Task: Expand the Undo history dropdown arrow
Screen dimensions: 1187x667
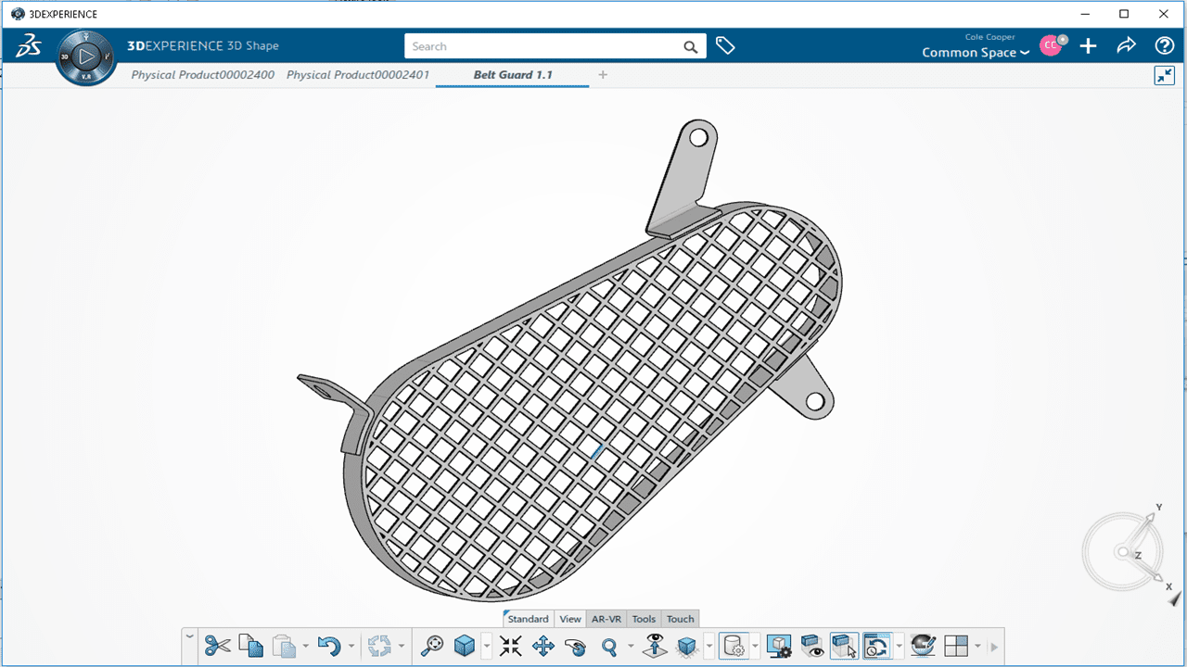Action: (351, 646)
